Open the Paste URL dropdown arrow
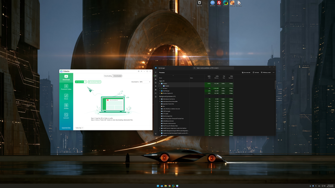335x188 pixels. (x=85, y=82)
